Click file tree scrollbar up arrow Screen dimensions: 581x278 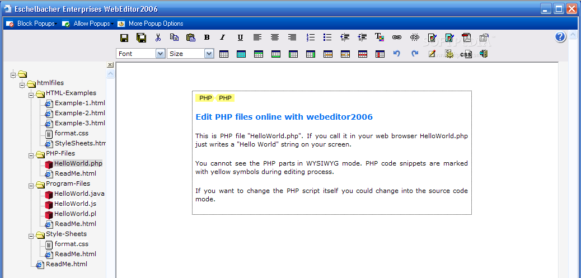tap(110, 74)
